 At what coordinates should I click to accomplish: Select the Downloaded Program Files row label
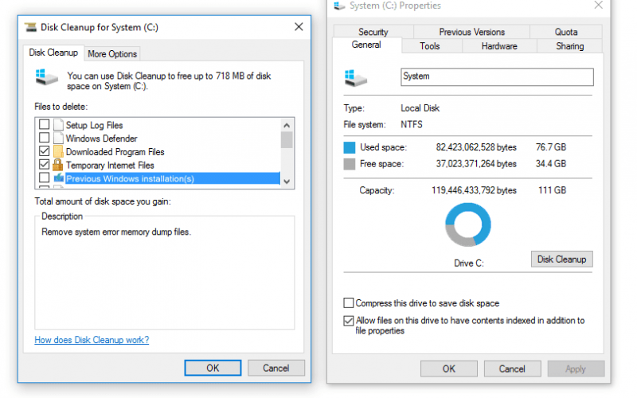(115, 152)
